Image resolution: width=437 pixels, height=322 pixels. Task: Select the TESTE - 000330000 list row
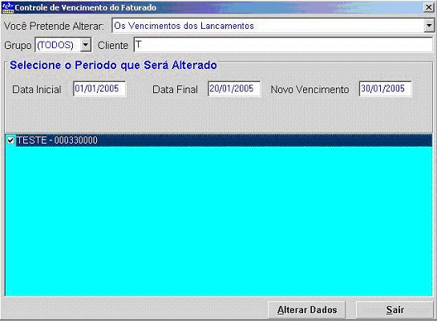(219, 141)
